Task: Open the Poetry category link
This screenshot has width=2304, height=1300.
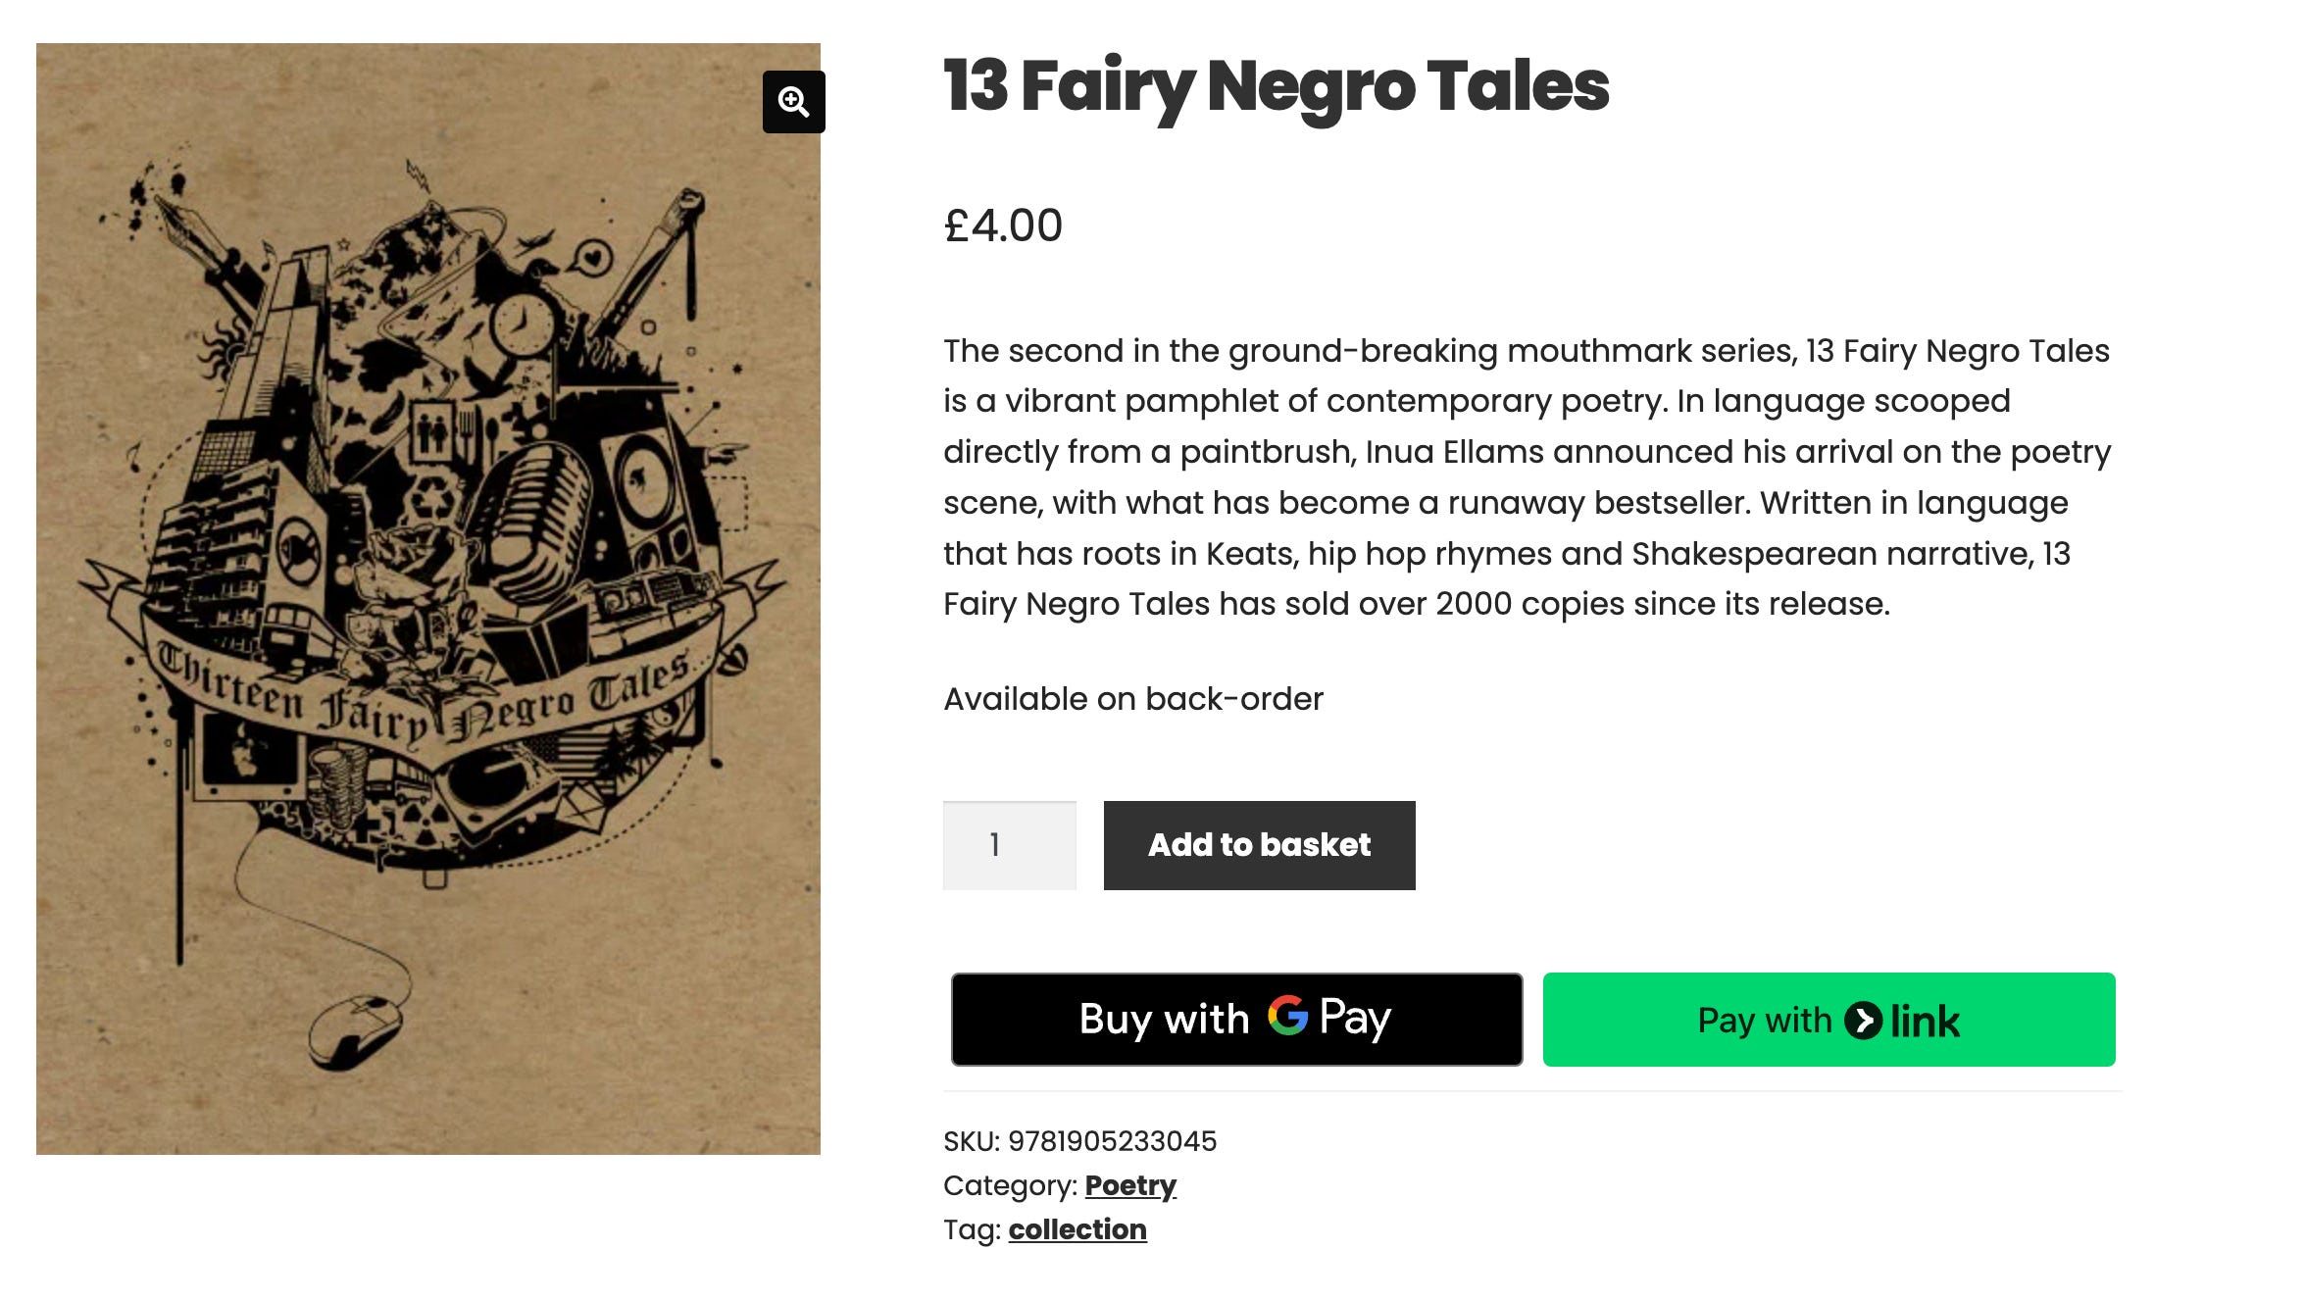Action: [1129, 1185]
